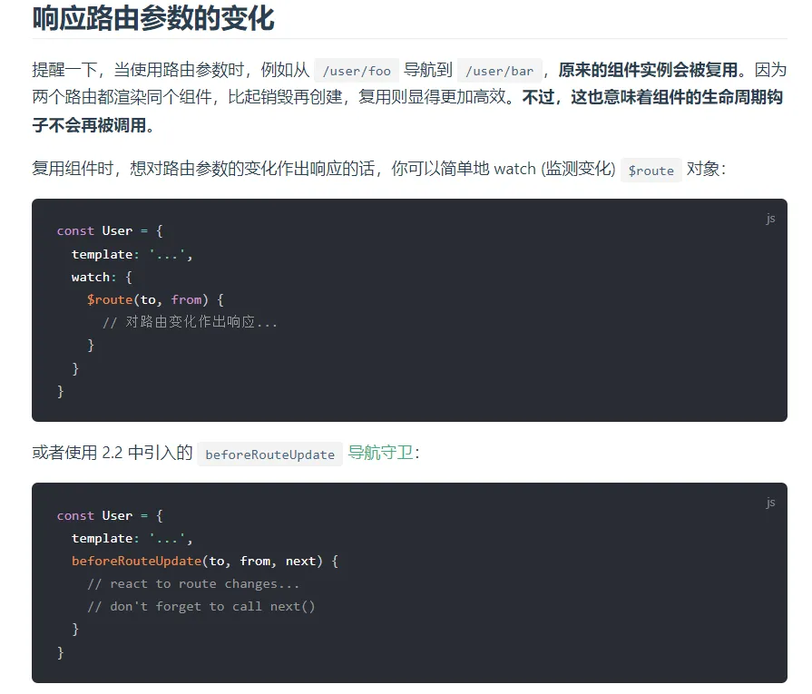
Task: Click template line in second code block
Action: [x=132, y=538]
